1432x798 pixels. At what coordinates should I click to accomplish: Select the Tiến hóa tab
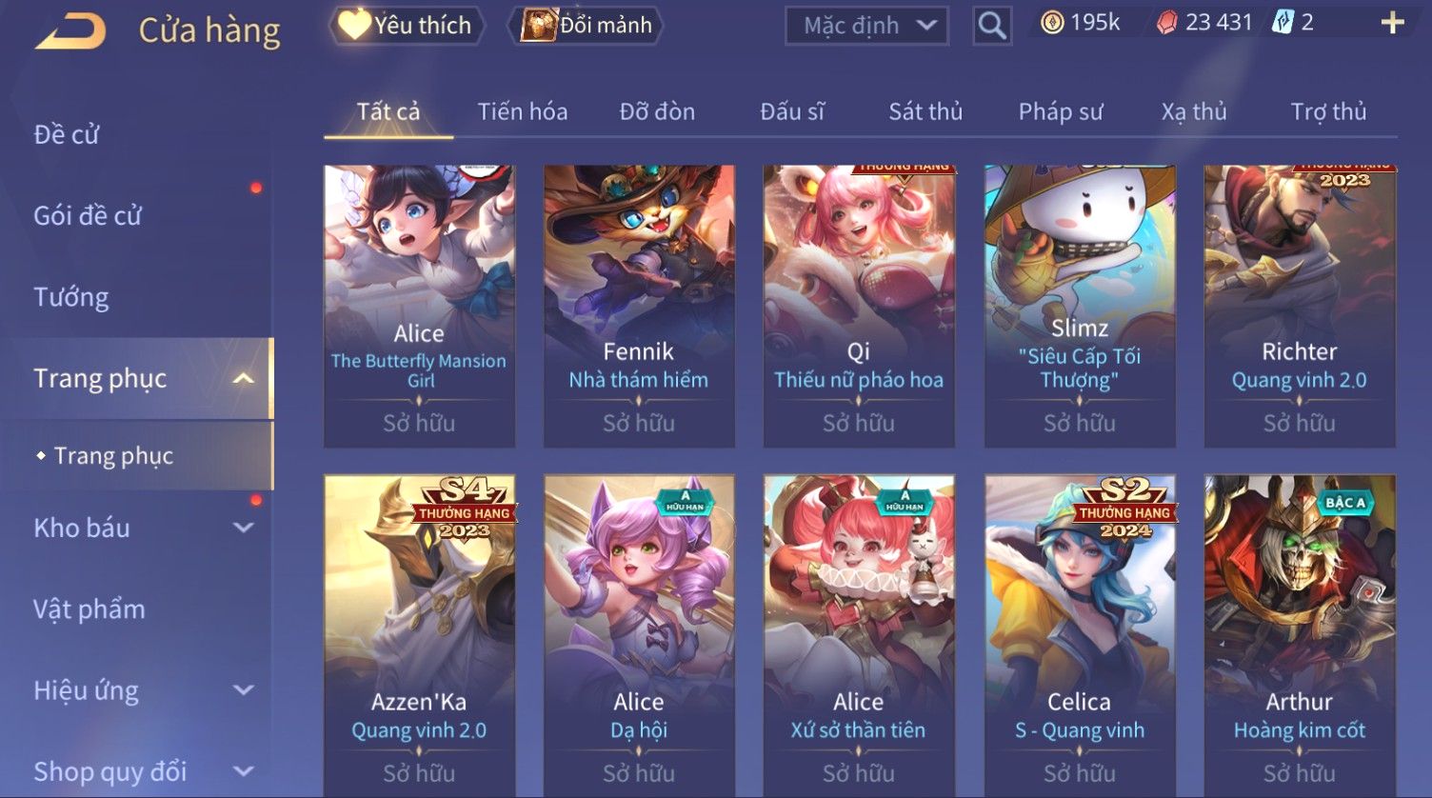pos(523,111)
